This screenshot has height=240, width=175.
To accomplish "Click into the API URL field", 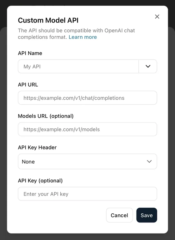I will (x=87, y=98).
